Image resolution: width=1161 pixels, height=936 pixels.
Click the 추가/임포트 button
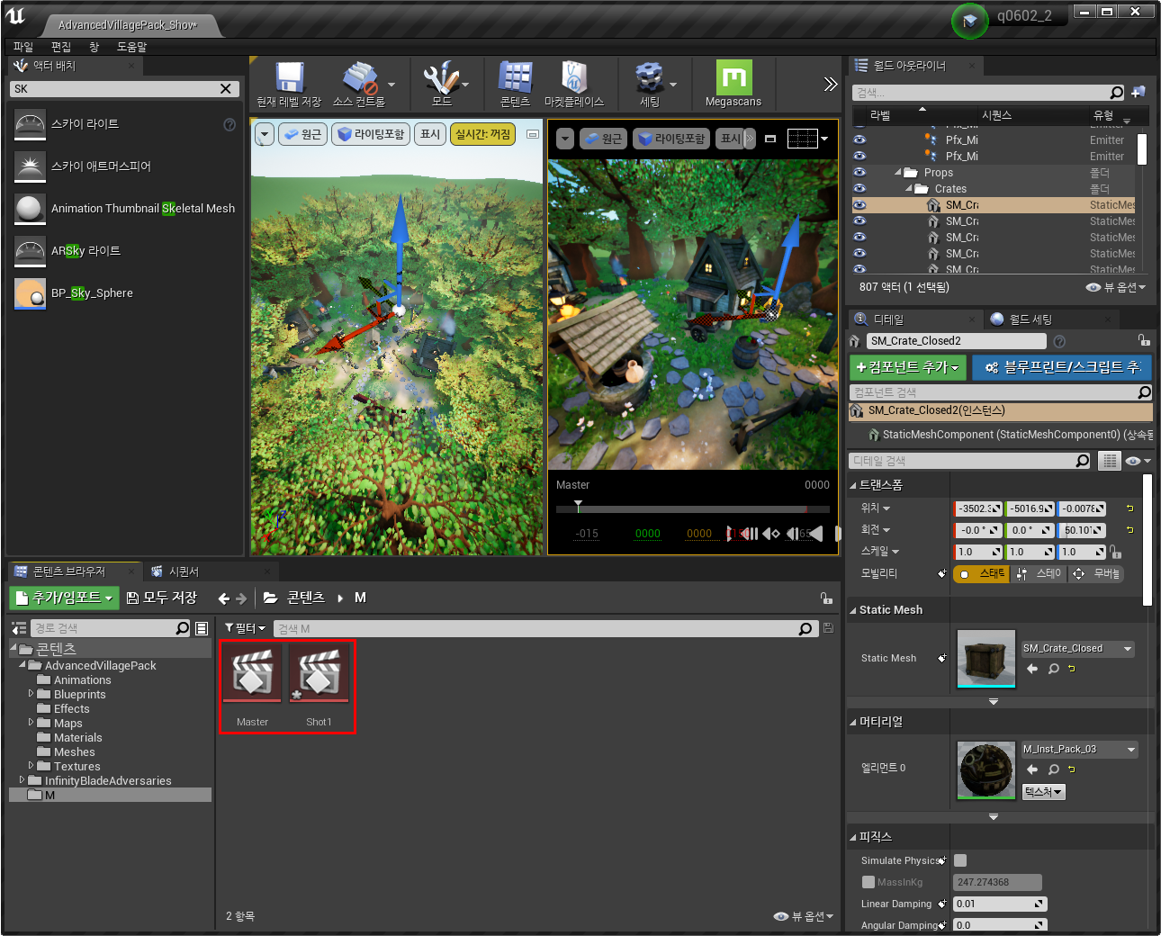click(x=64, y=598)
